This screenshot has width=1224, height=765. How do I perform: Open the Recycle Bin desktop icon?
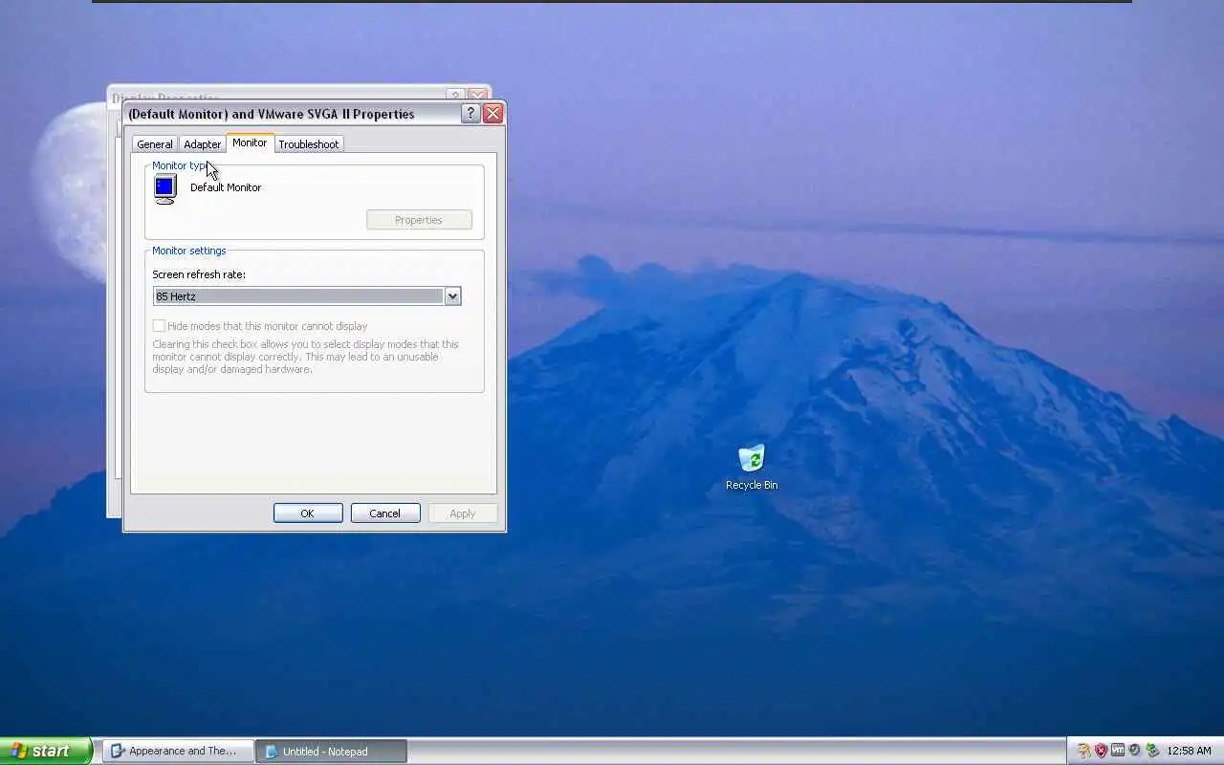752,467
